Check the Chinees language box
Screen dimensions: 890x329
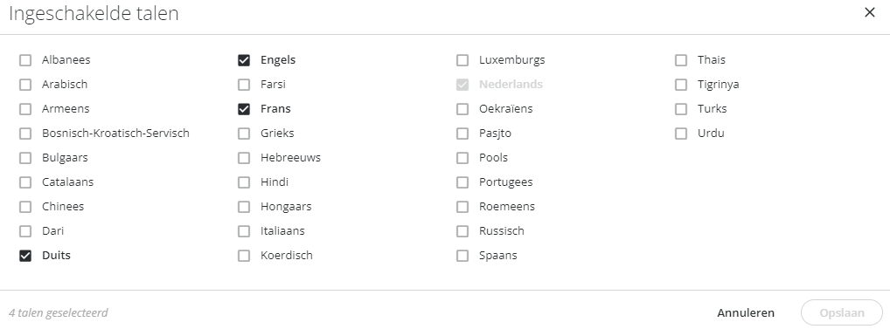25,207
